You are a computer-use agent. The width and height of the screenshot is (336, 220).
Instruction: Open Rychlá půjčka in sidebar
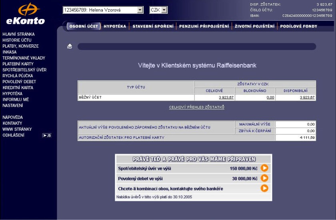(18, 76)
